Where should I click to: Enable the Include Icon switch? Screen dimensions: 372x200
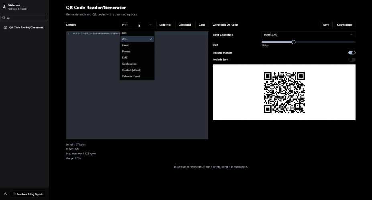coord(352,60)
